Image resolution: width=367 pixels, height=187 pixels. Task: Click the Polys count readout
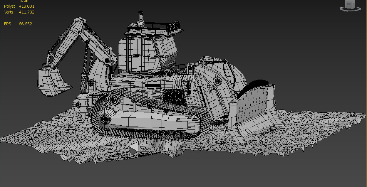click(27, 6)
